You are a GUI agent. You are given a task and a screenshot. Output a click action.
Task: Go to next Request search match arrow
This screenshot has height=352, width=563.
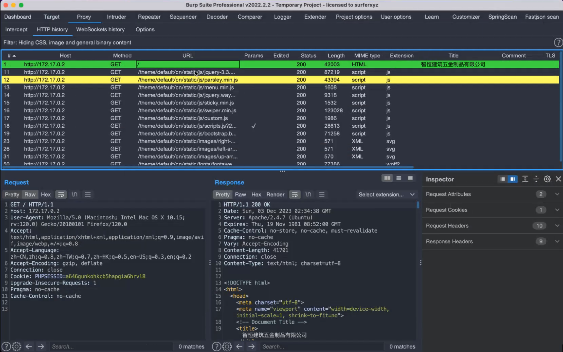tap(41, 346)
